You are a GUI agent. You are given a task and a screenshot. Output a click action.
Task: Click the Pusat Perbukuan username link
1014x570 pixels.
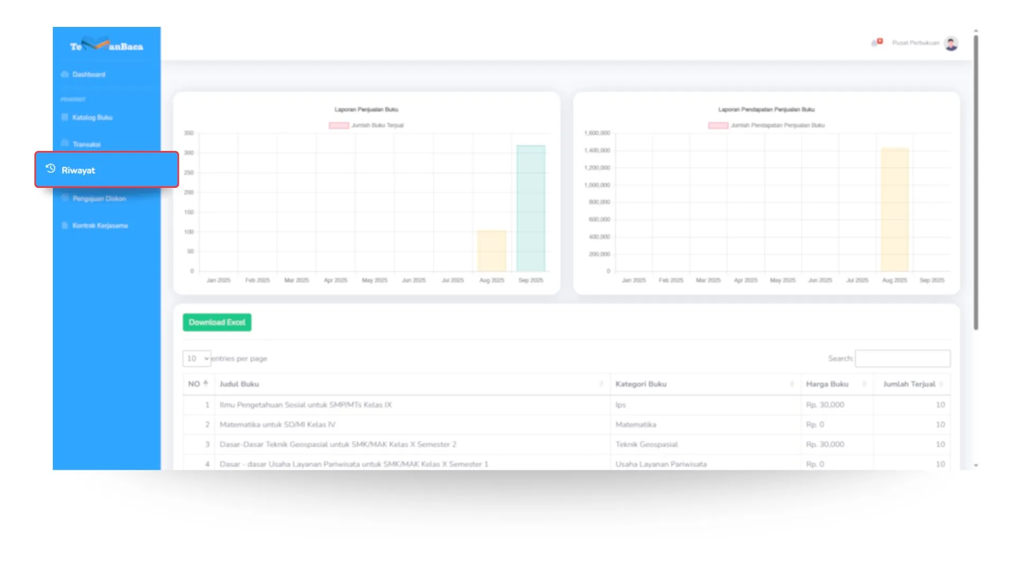coord(915,43)
